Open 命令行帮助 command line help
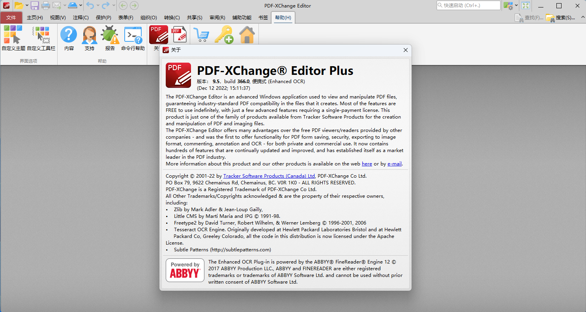Image resolution: width=586 pixels, height=312 pixels. (133, 38)
